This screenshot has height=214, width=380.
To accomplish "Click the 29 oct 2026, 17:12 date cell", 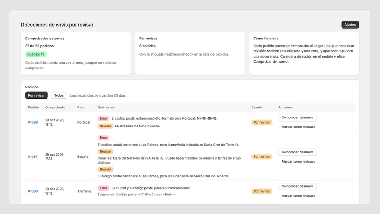I will click(x=55, y=157).
